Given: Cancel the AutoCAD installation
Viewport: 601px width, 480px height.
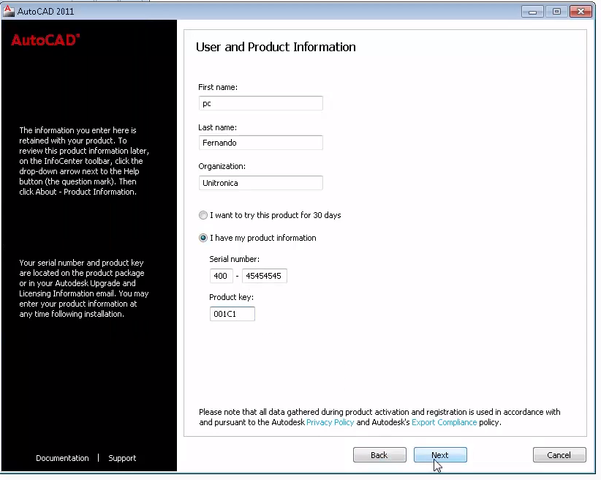Looking at the screenshot, I should pos(559,455).
